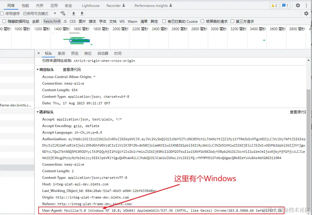Filter requests by Fetch/XHR
The image size is (312, 215).
pos(52,21)
